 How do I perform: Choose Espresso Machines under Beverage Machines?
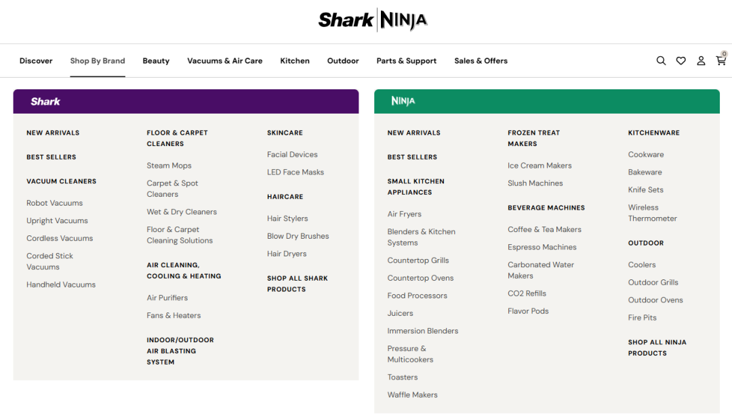pyautogui.click(x=542, y=247)
